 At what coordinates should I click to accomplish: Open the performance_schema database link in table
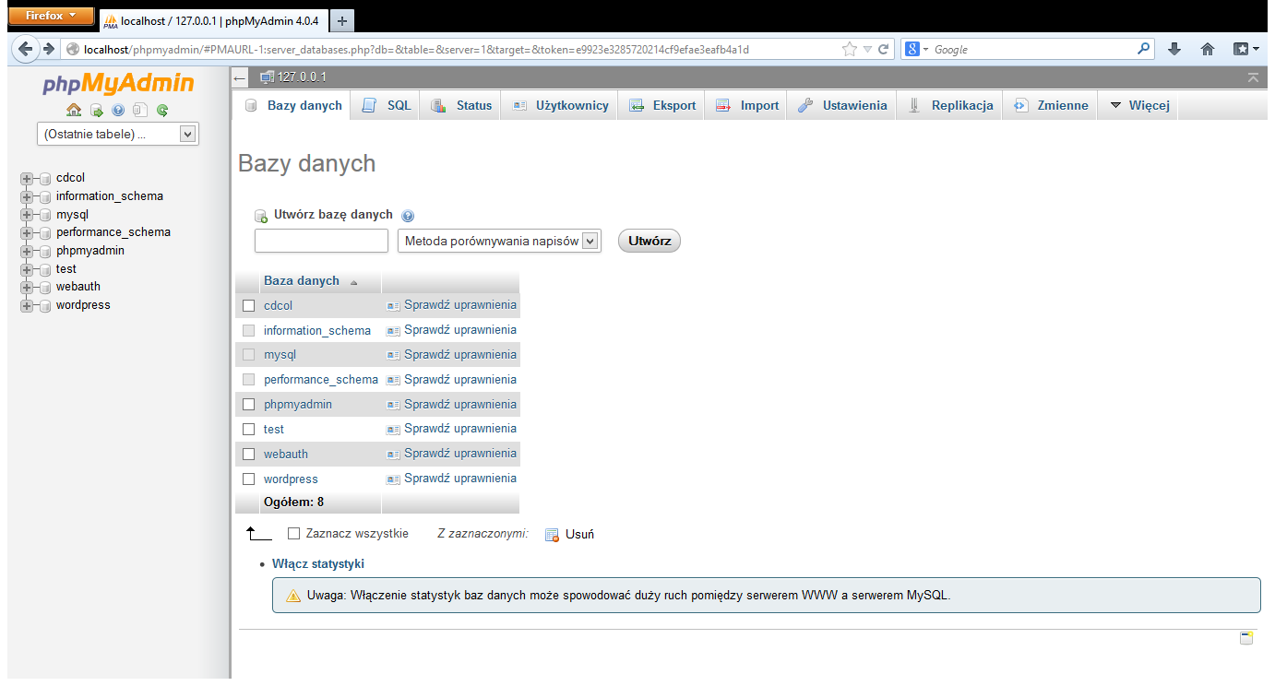pyautogui.click(x=321, y=380)
